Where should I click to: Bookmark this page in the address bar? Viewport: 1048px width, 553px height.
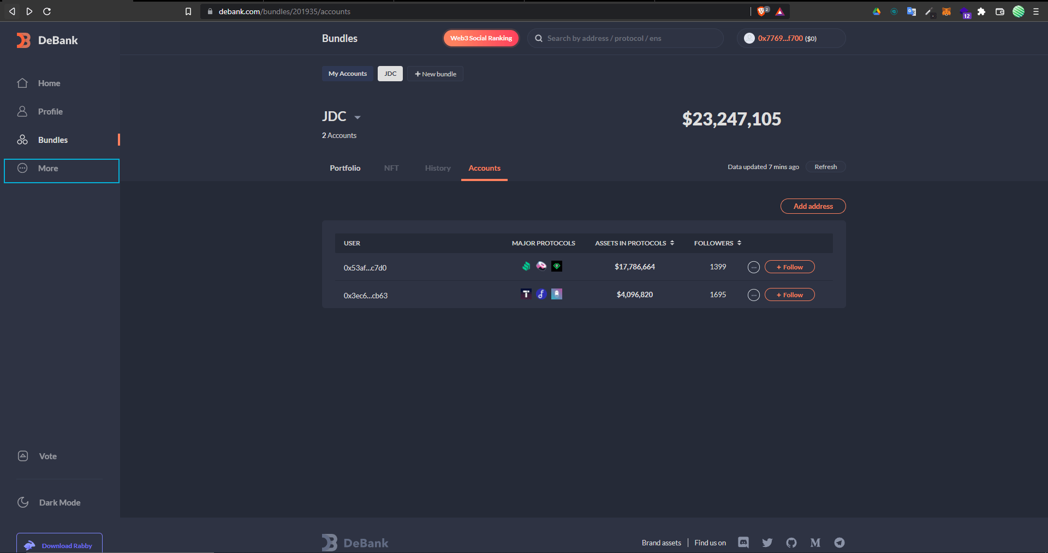pos(188,11)
